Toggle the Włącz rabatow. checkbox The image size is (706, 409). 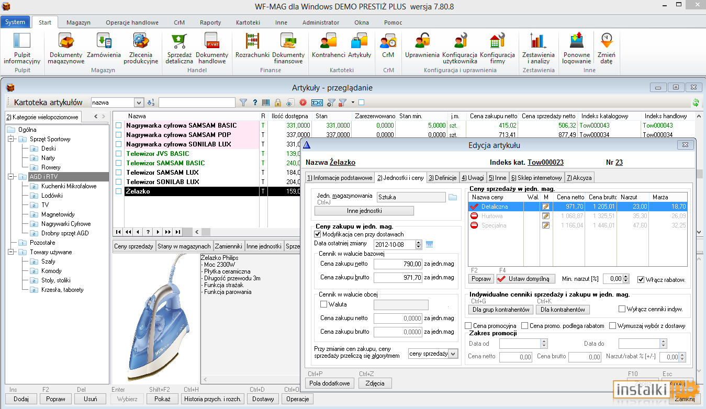point(641,279)
